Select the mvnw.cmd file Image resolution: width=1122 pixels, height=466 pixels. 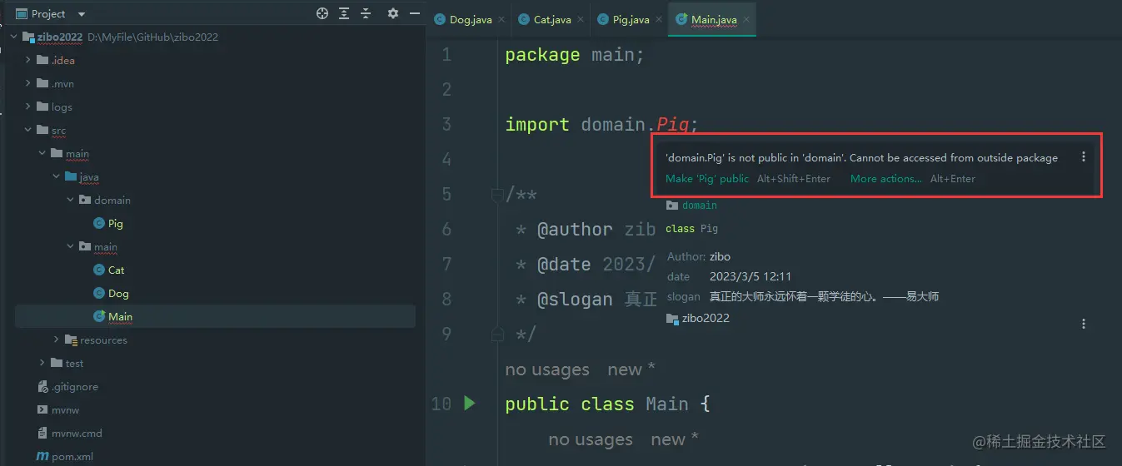point(77,433)
